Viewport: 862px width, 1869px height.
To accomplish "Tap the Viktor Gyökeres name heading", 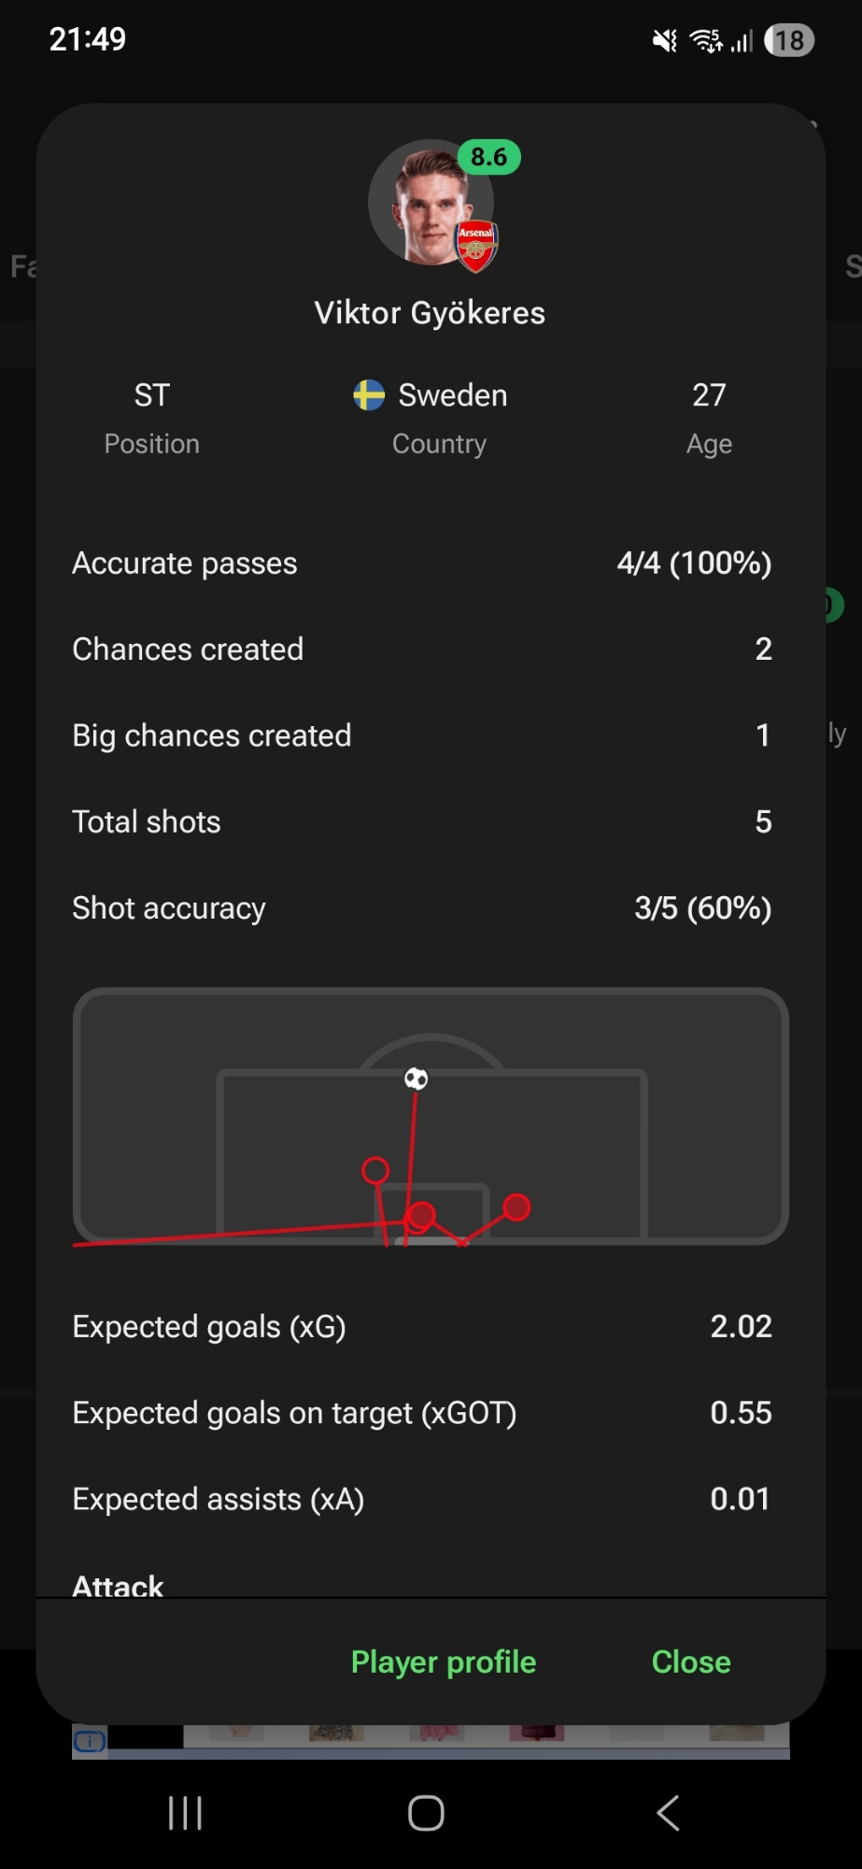I will (x=430, y=313).
